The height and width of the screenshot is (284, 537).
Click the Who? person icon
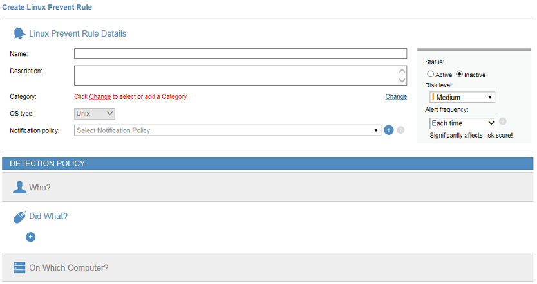pos(19,187)
